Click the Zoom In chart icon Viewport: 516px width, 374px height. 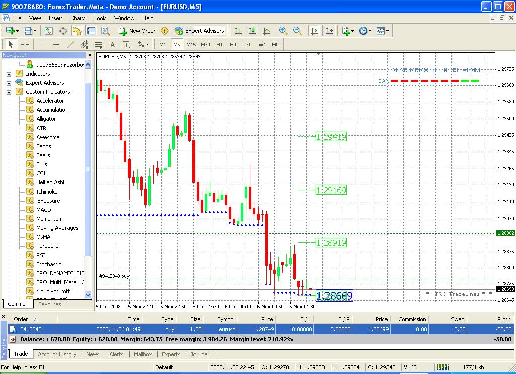[x=283, y=31]
